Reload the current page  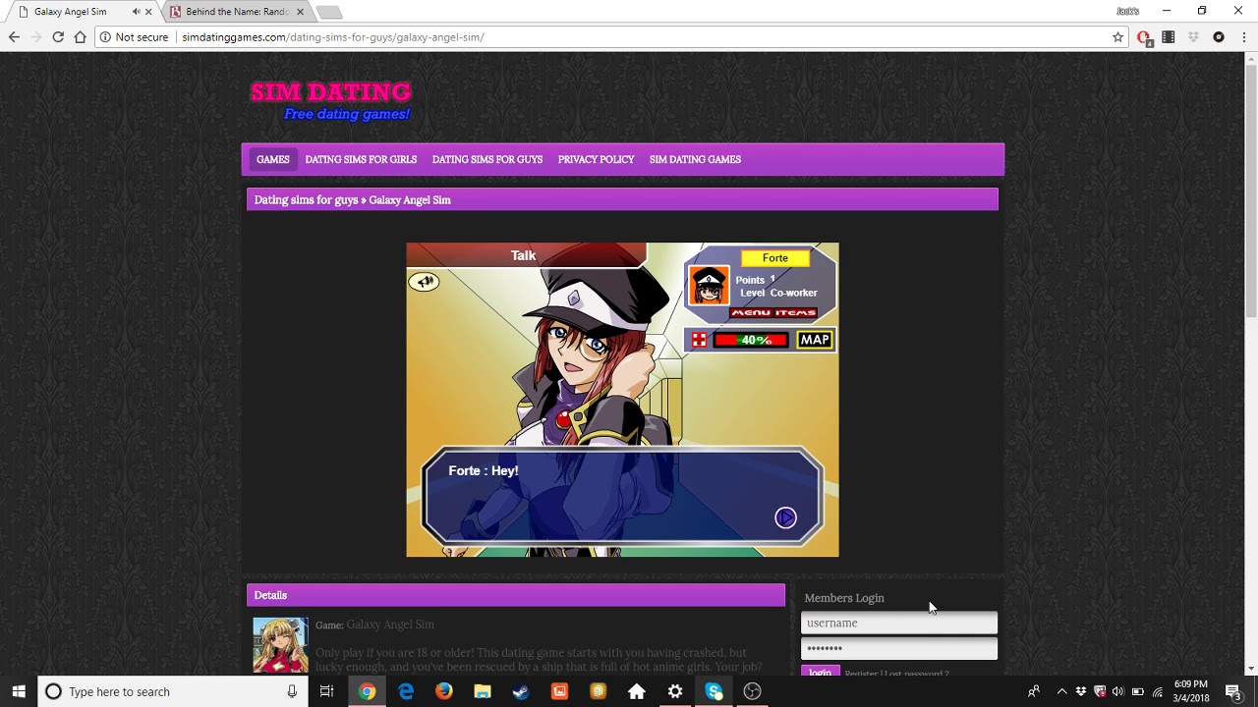pos(58,37)
